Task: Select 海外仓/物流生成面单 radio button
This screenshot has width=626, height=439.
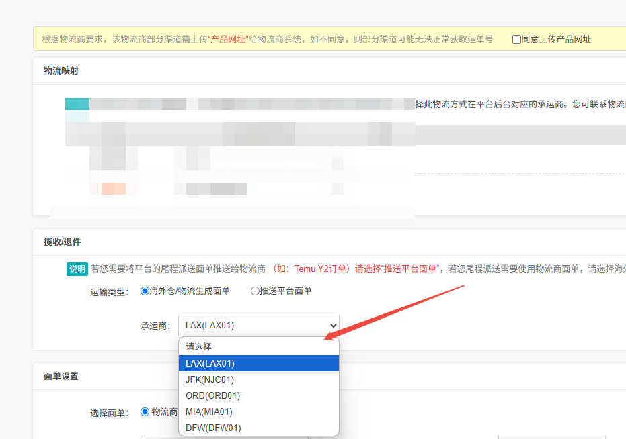Action: [145, 291]
